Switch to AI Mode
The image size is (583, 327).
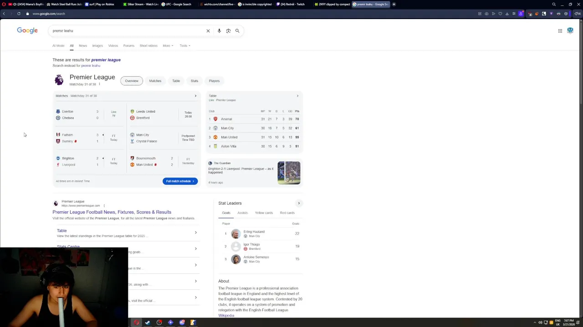pos(58,45)
